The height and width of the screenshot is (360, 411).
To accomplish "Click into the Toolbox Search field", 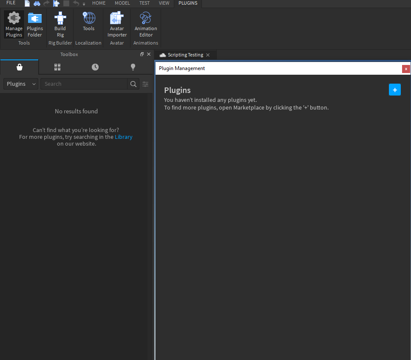I will (84, 84).
